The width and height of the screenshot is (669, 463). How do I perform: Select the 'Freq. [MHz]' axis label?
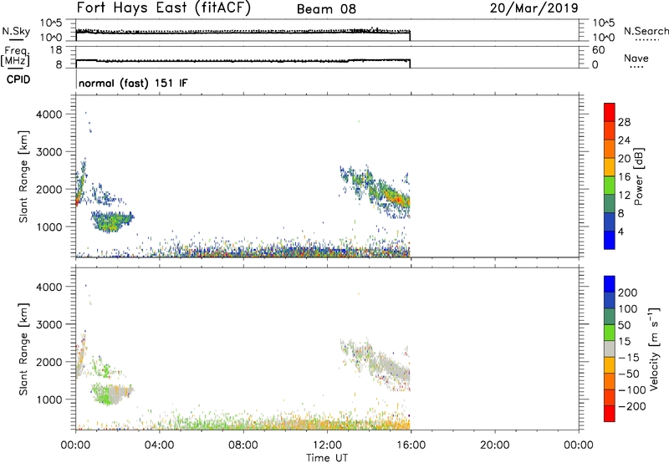[16, 56]
